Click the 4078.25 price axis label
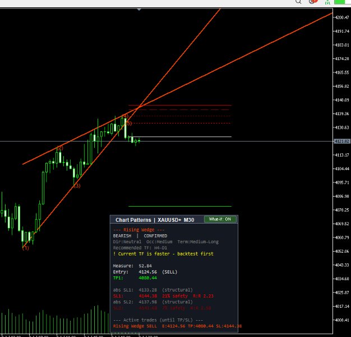This screenshot has height=337, width=351. point(342,210)
